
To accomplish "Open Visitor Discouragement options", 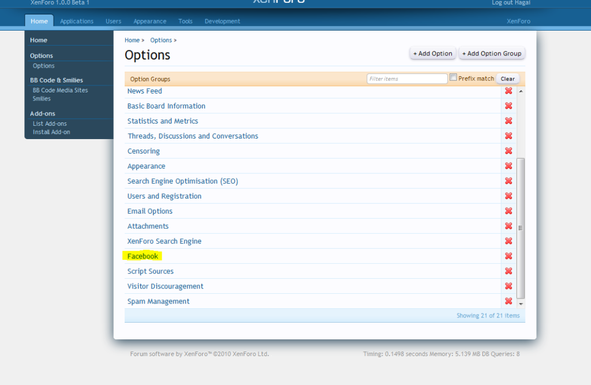I will click(x=165, y=286).
